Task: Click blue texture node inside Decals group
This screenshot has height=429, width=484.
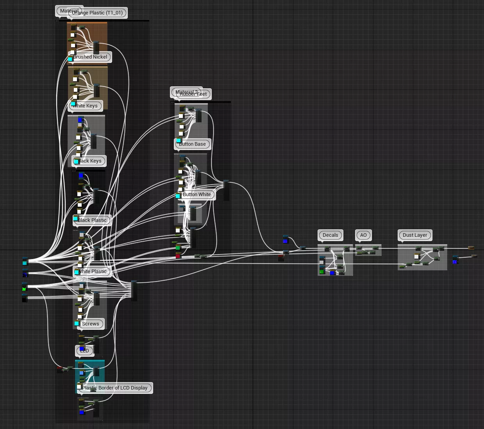Action: [332, 273]
